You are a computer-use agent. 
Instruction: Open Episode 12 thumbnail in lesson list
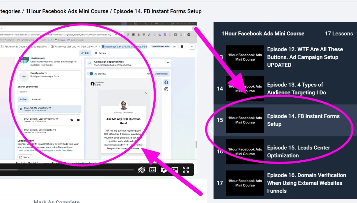tap(245, 57)
